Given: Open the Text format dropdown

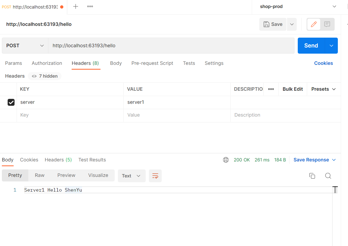Looking at the screenshot, I should click(131, 176).
